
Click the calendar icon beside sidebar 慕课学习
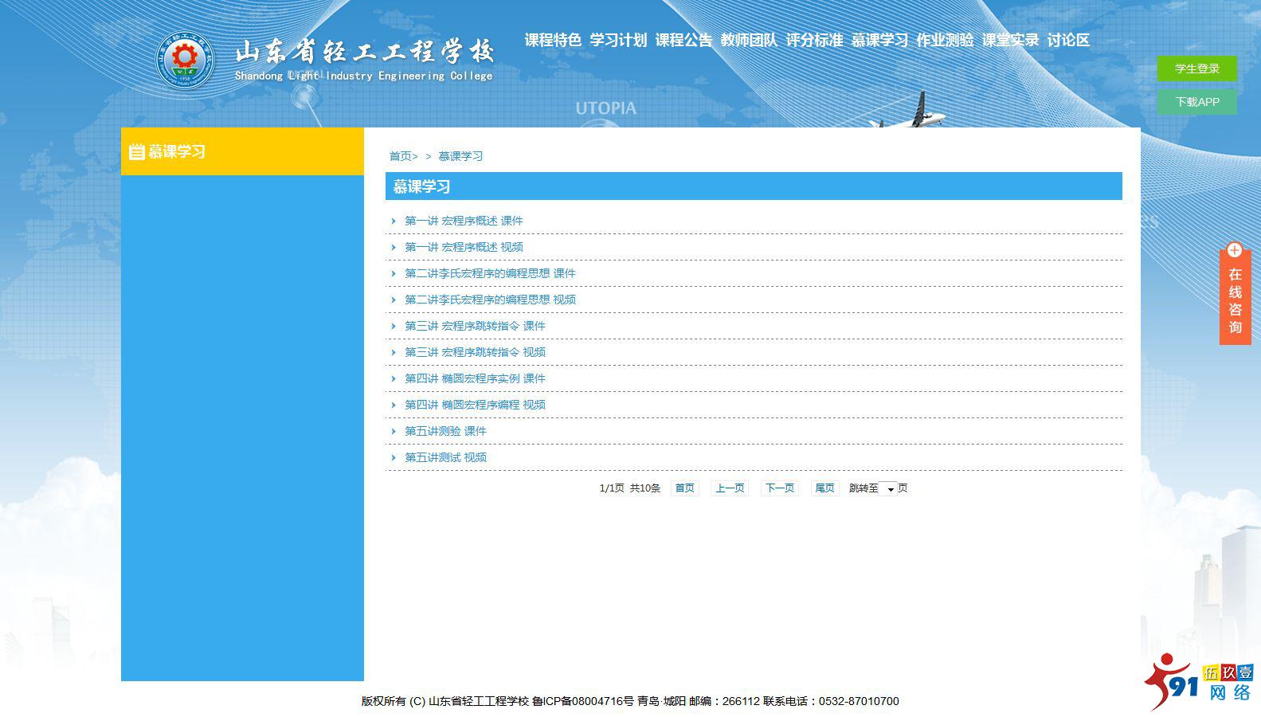137,151
